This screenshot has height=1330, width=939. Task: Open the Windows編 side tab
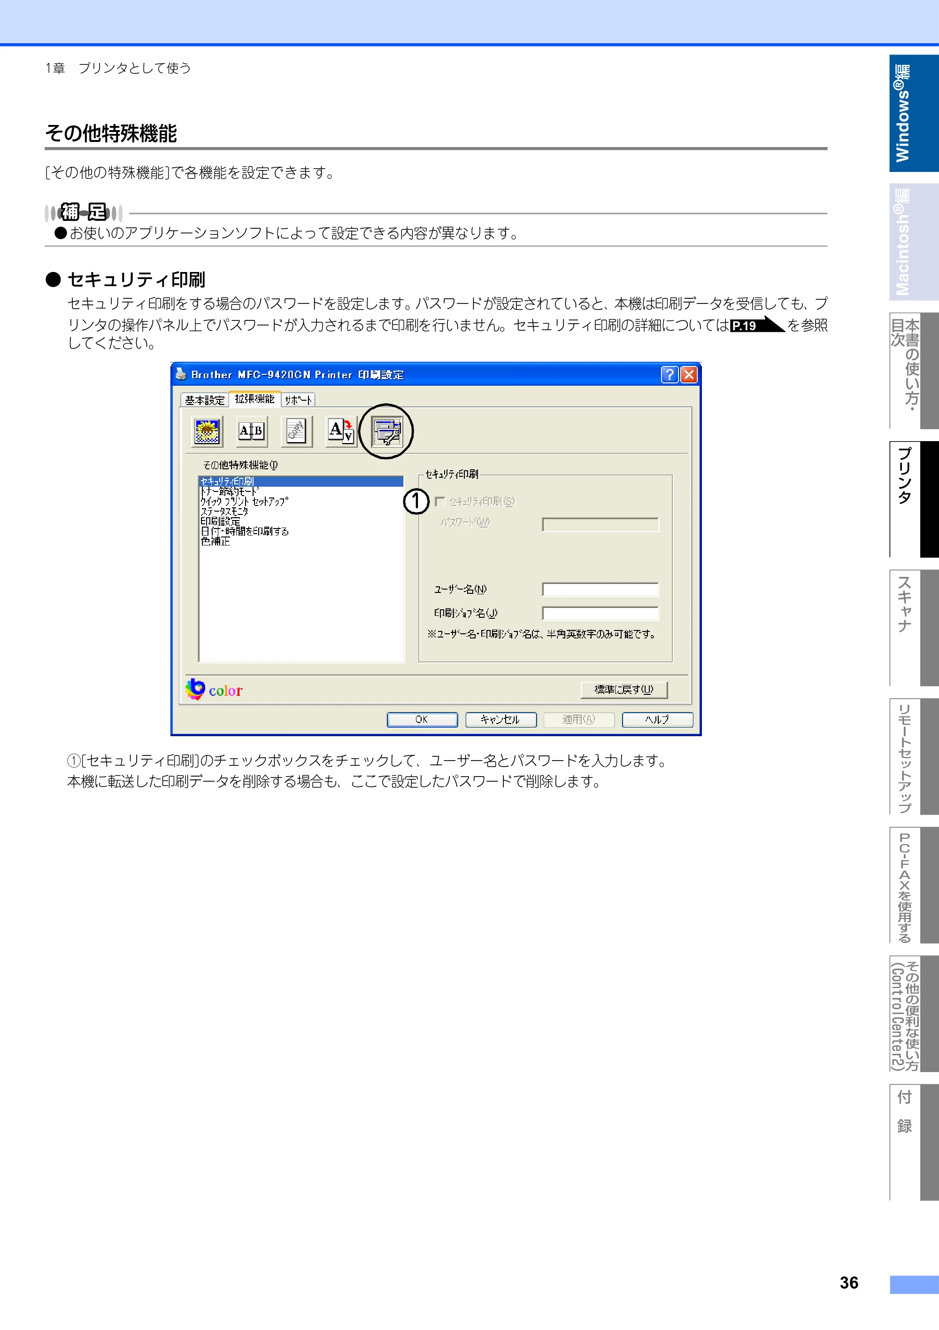pyautogui.click(x=914, y=114)
